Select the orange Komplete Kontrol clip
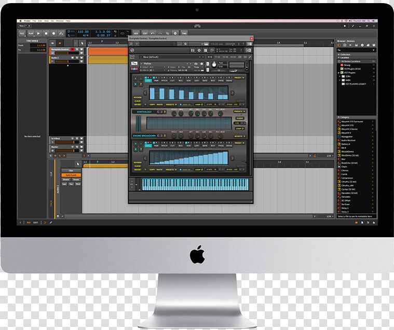The width and height of the screenshot is (394, 330). pos(108,51)
